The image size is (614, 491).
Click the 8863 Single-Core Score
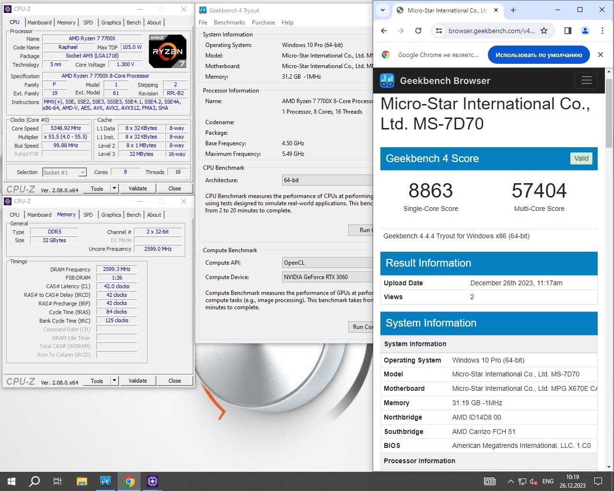(x=430, y=191)
